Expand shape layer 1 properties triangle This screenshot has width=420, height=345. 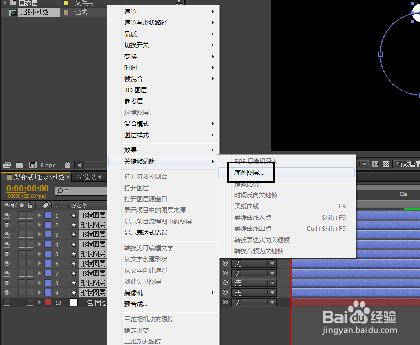coord(40,215)
